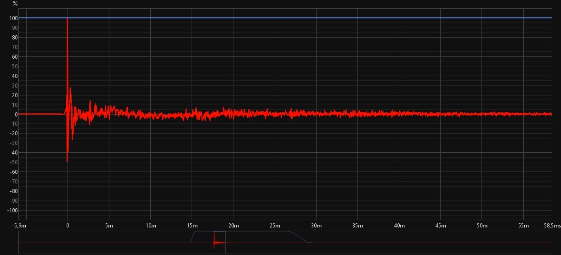Click the 45m time axis label
Viewport: 561px width, 255px height.
pos(440,226)
